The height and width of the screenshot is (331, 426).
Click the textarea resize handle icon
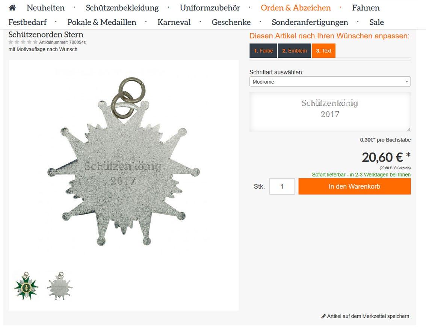[x=409, y=130]
